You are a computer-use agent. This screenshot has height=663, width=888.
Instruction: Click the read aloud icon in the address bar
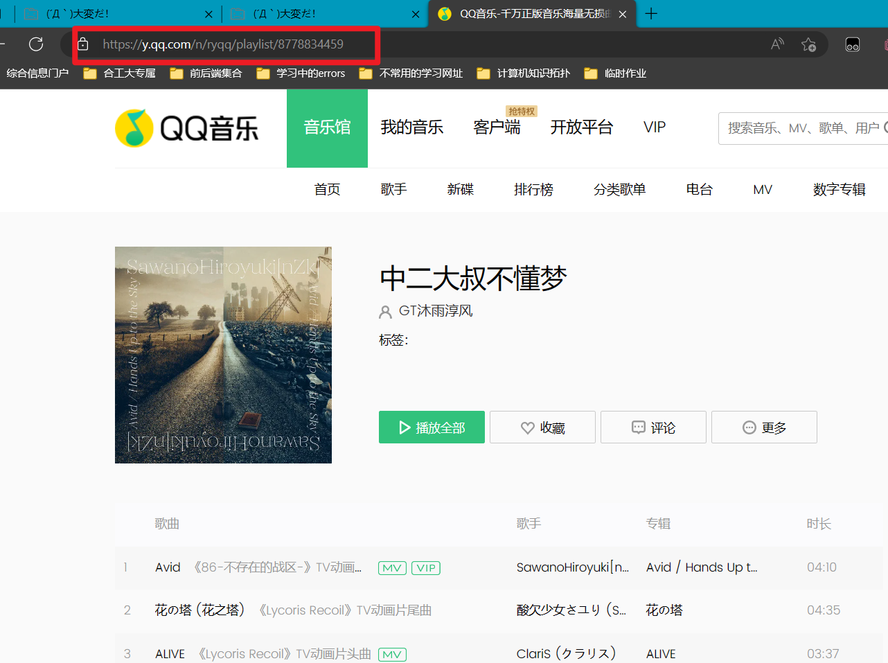(777, 44)
